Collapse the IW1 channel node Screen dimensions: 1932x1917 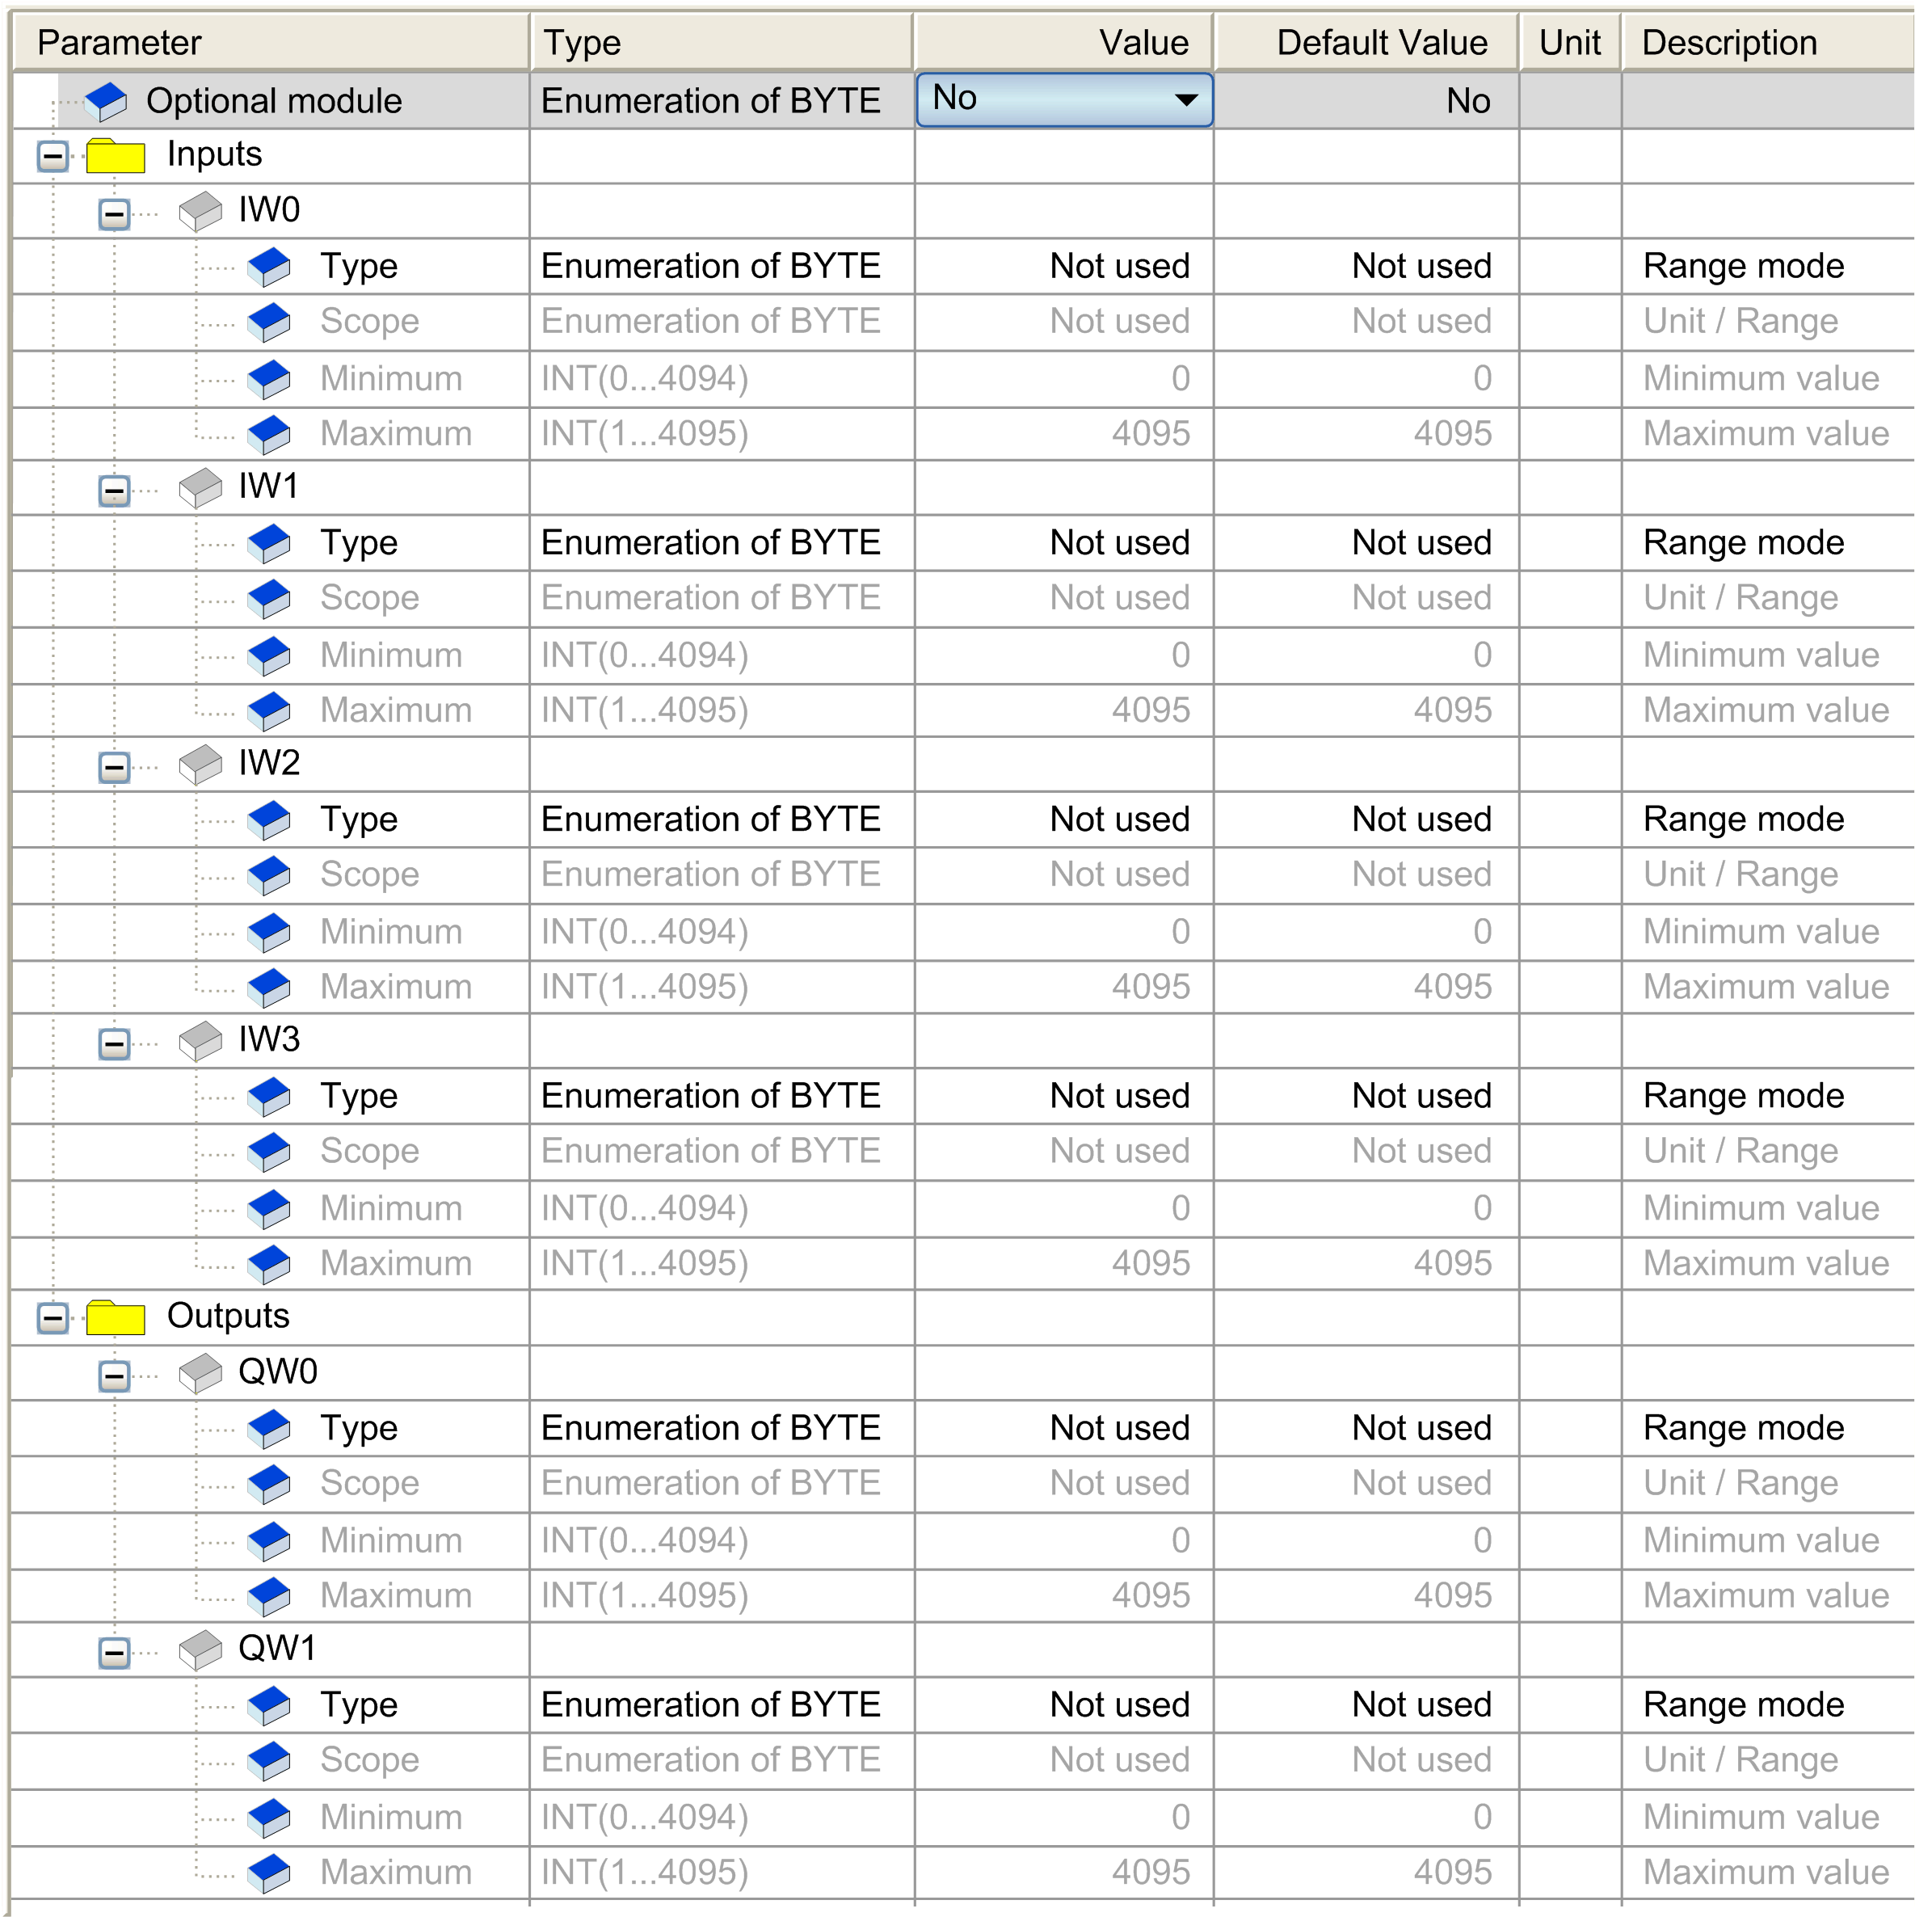[x=115, y=491]
